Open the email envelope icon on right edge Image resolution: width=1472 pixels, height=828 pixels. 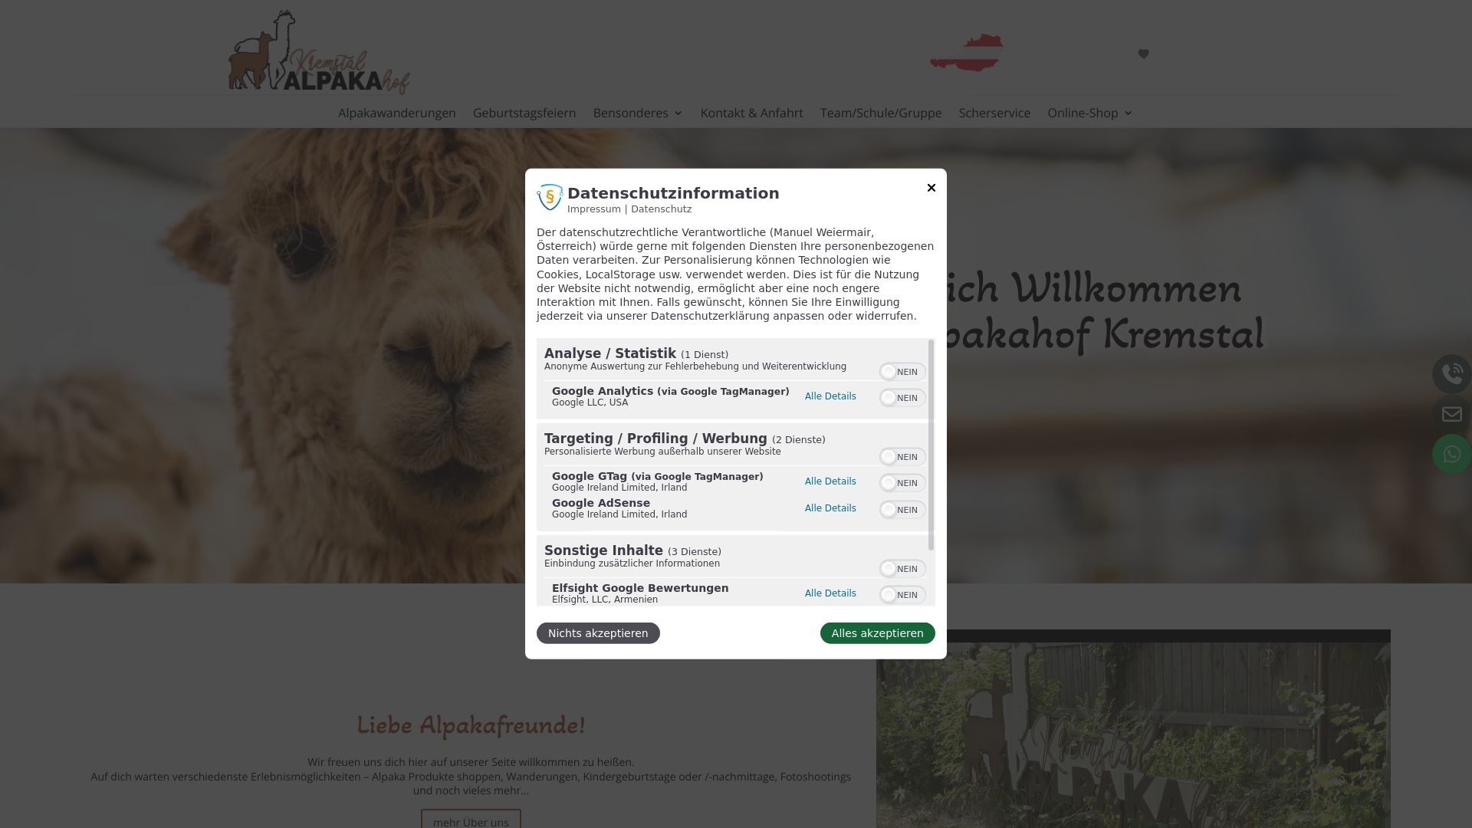pyautogui.click(x=1451, y=414)
